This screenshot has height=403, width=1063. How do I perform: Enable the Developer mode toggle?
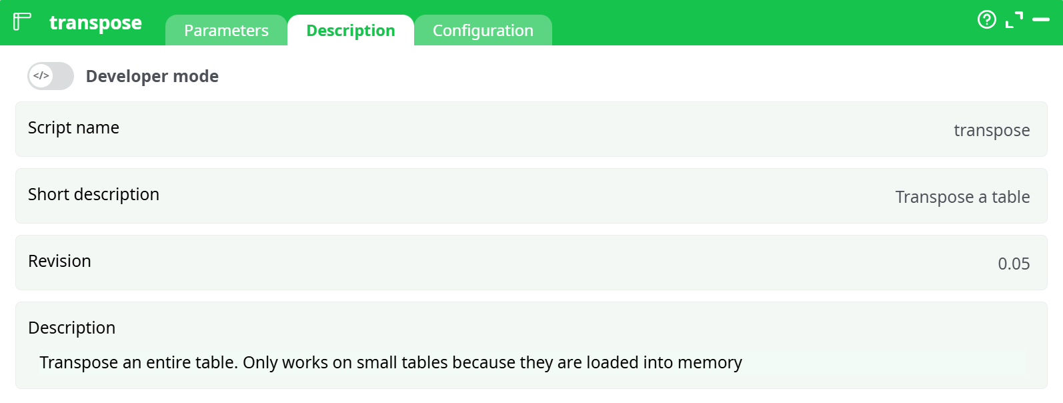[51, 76]
